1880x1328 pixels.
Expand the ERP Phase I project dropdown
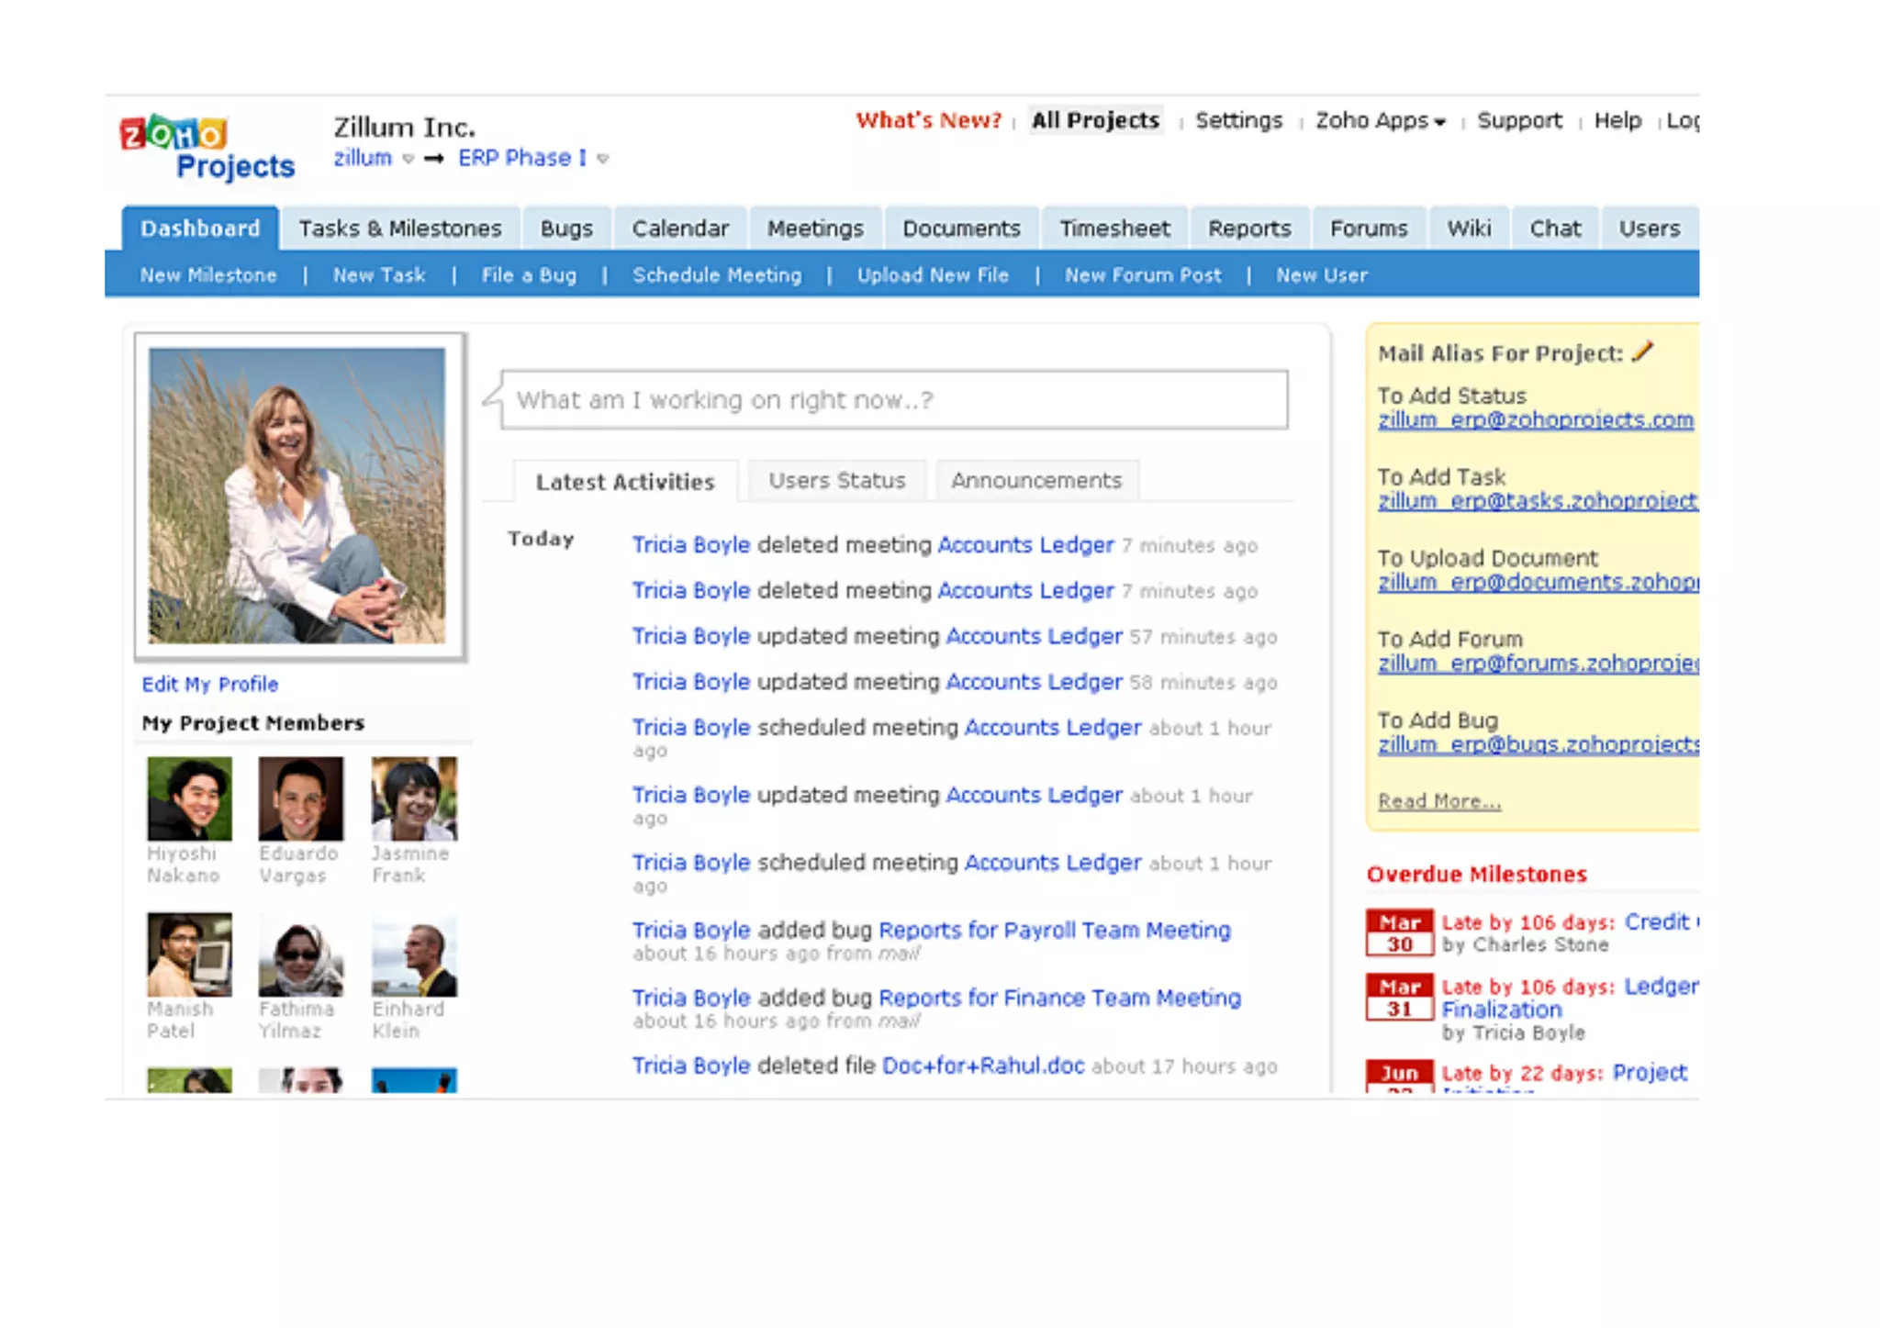click(603, 159)
